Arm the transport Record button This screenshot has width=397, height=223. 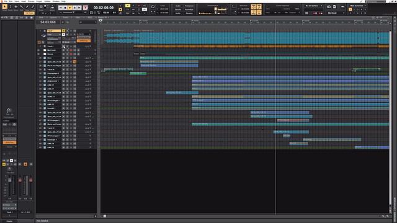click(x=86, y=8)
